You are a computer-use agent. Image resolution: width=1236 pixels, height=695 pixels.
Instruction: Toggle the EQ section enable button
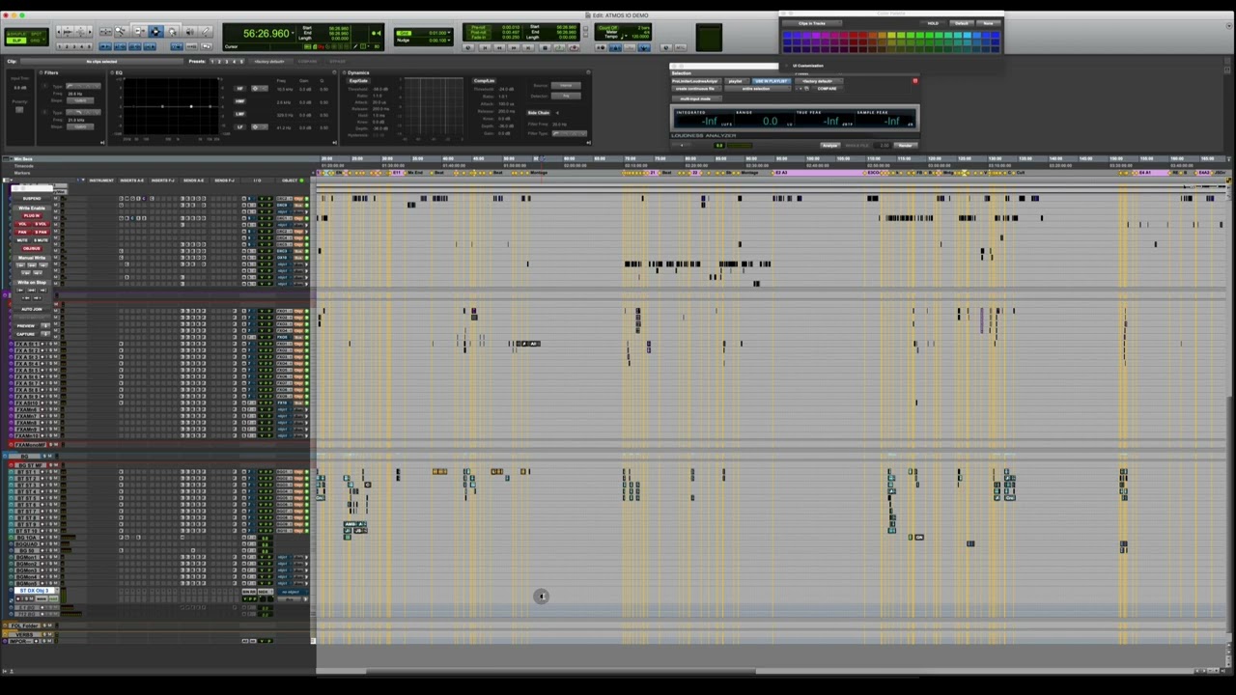pos(112,72)
